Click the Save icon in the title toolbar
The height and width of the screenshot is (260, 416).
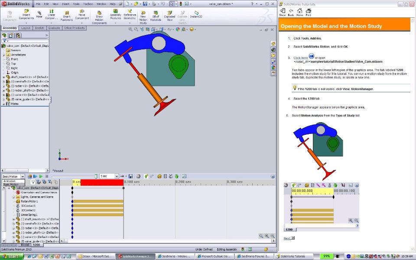pyautogui.click(x=145, y=4)
